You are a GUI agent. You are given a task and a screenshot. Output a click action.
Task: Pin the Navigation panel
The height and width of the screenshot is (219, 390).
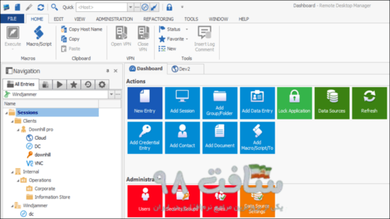click(x=108, y=71)
